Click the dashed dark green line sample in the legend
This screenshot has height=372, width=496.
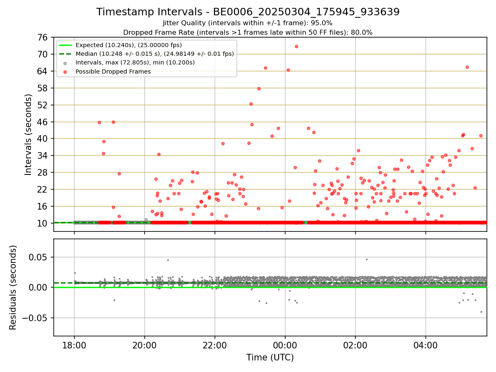coord(65,54)
